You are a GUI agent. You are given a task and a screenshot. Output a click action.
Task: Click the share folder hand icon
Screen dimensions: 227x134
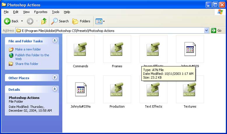tap(11, 64)
